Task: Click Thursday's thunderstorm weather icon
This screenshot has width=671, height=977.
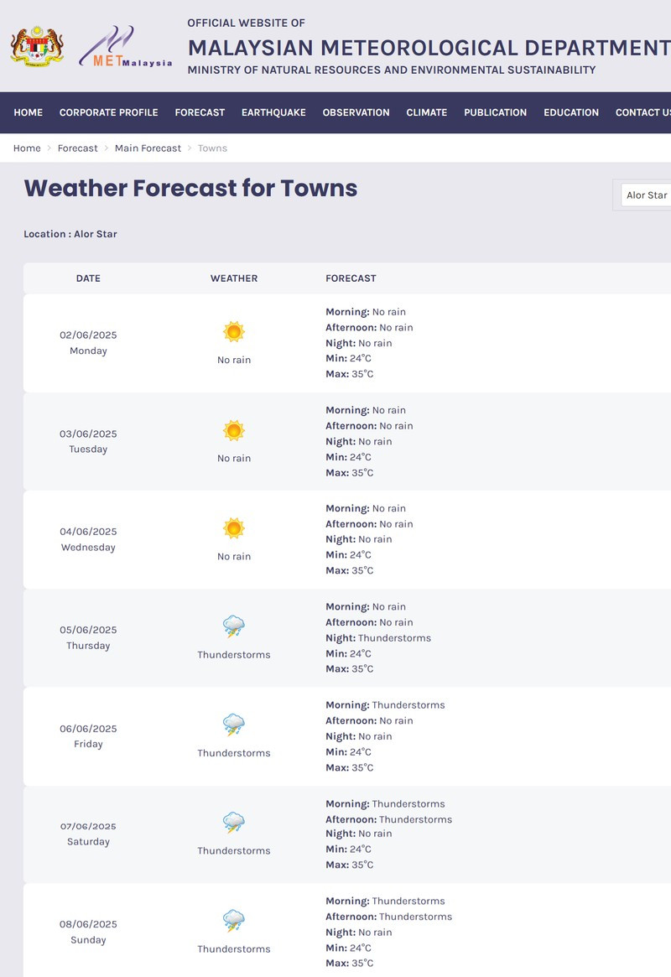Action: click(234, 626)
